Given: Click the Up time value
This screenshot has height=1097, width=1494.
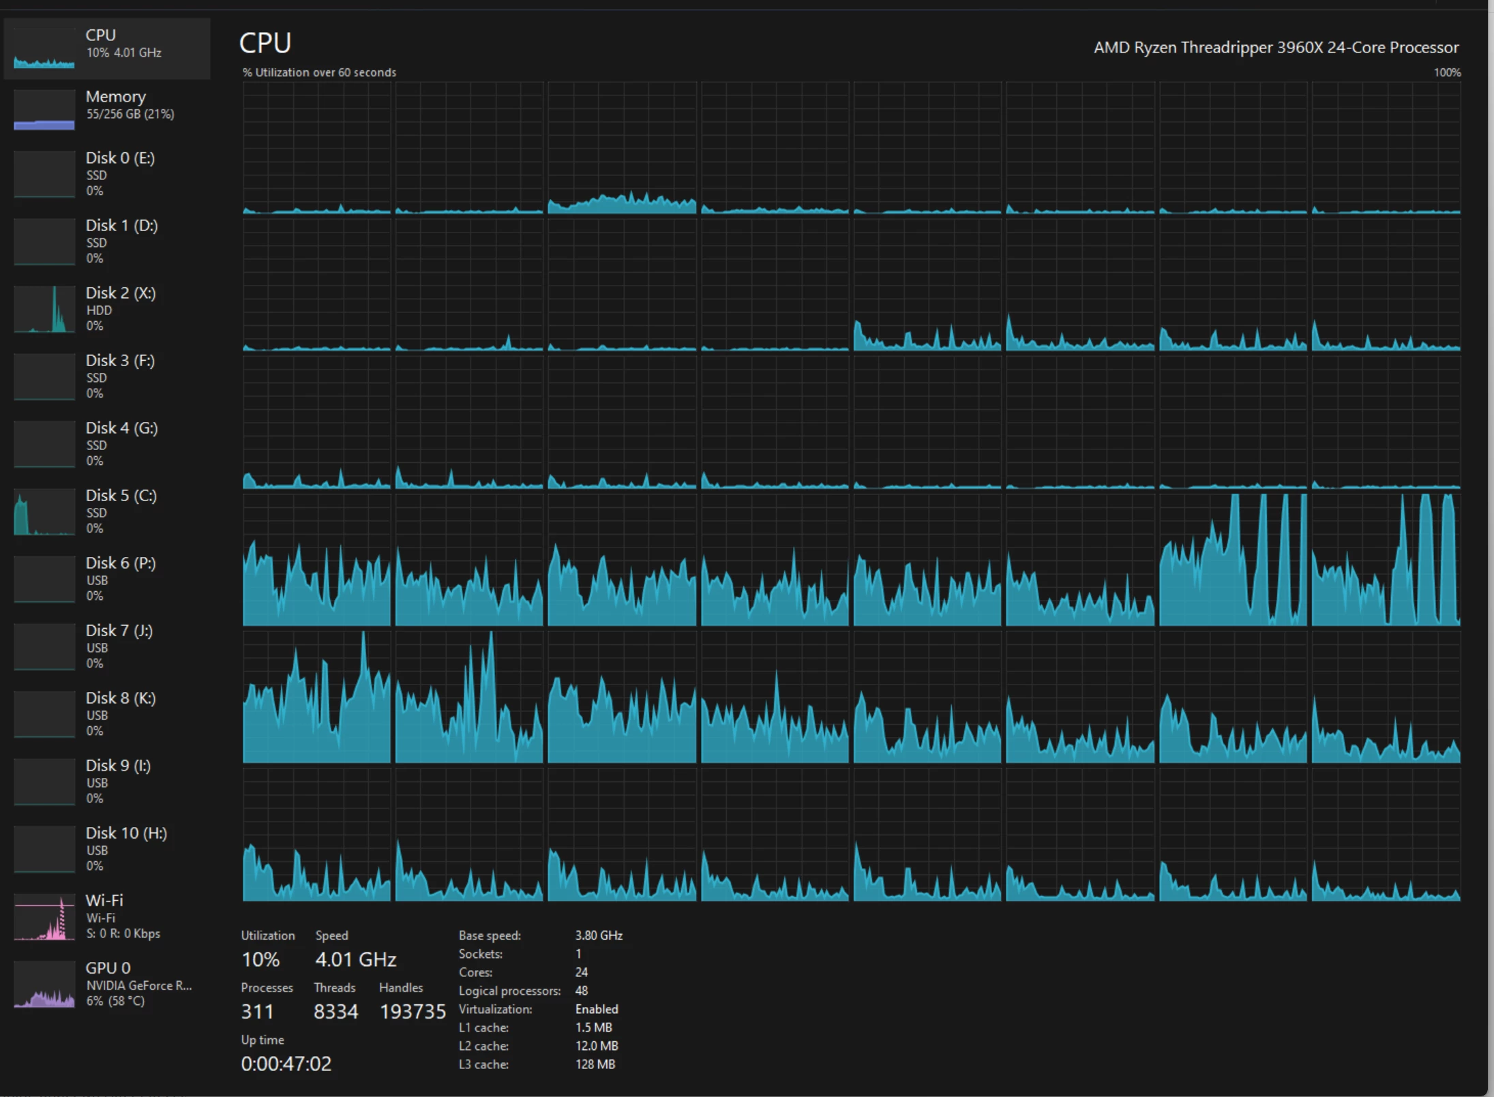Looking at the screenshot, I should tap(286, 1064).
